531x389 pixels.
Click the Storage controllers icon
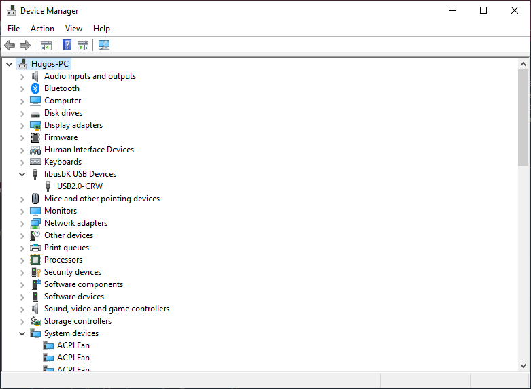[x=35, y=321]
